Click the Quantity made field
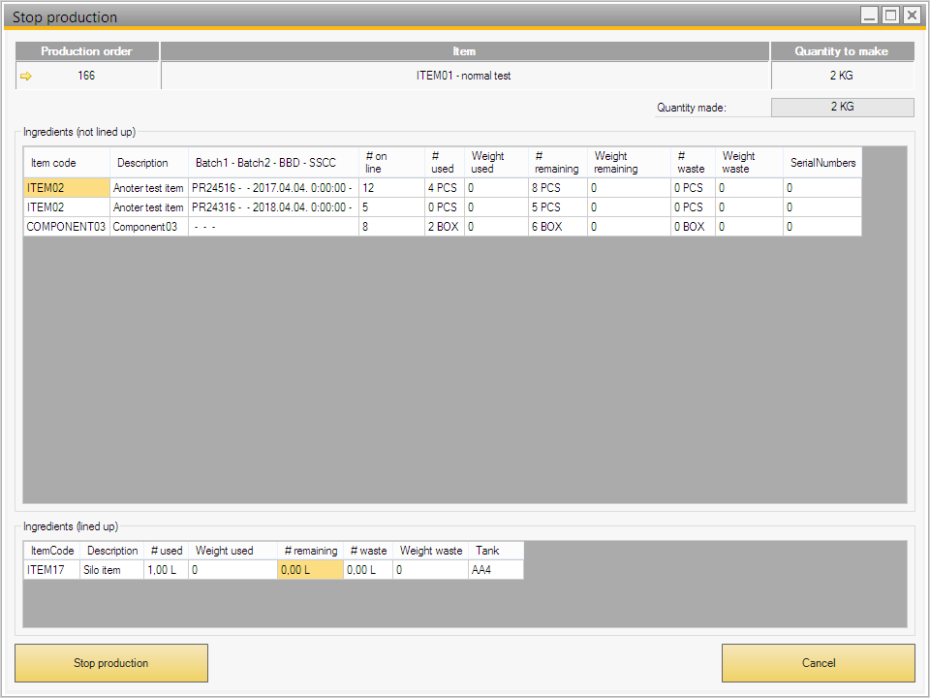The width and height of the screenshot is (930, 698). coord(842,108)
